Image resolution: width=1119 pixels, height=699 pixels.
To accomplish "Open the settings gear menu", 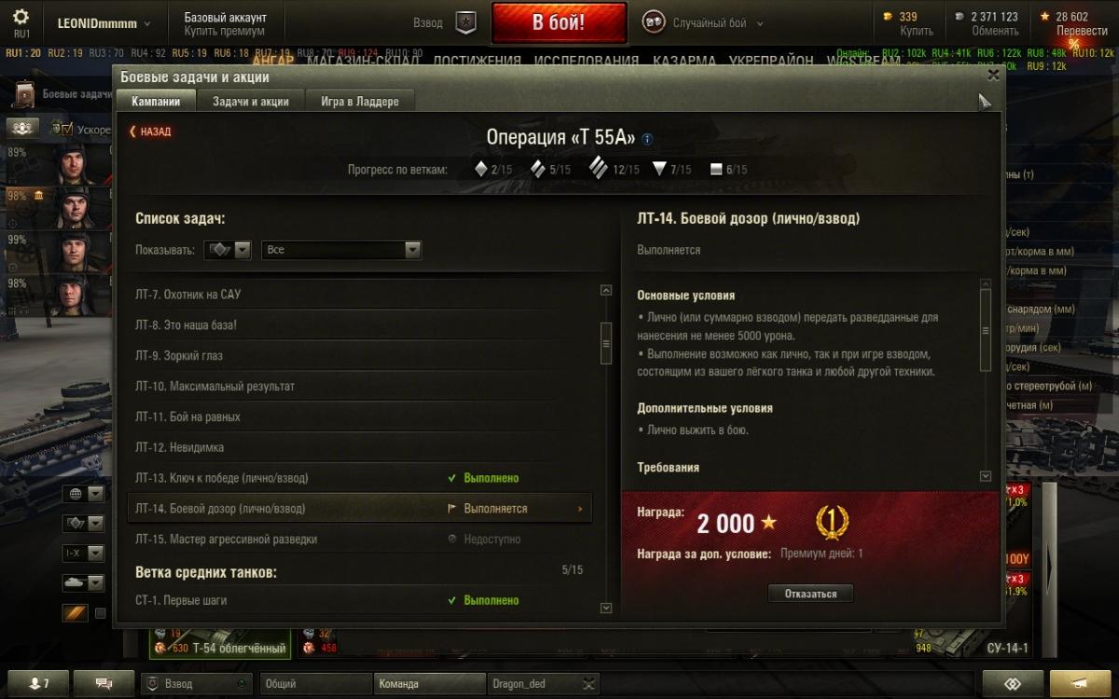I will click(21, 17).
